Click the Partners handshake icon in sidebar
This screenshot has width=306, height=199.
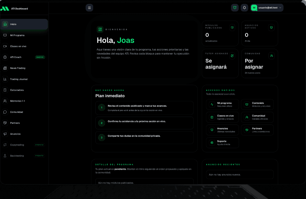click(5, 123)
